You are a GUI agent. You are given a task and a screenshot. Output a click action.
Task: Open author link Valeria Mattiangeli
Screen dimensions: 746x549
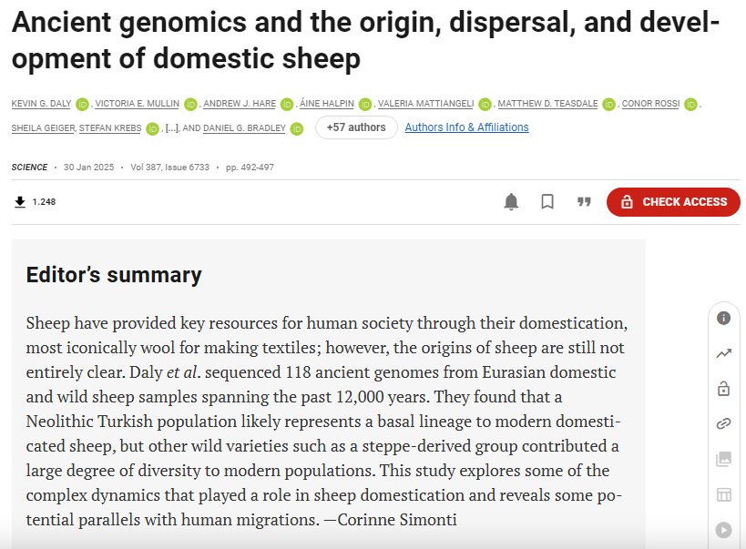point(425,104)
